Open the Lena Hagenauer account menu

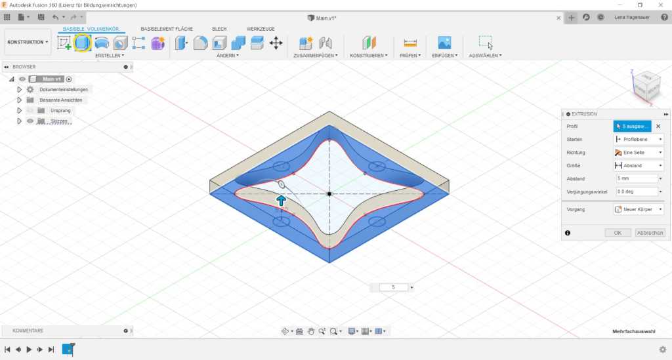tap(632, 18)
